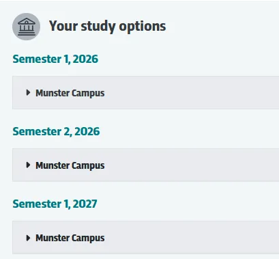Select the Semester 1, 2027 heading

[x=55, y=204]
